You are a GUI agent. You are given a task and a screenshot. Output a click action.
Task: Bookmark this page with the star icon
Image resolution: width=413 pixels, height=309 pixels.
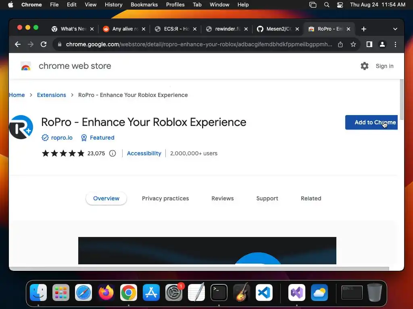[x=353, y=44]
